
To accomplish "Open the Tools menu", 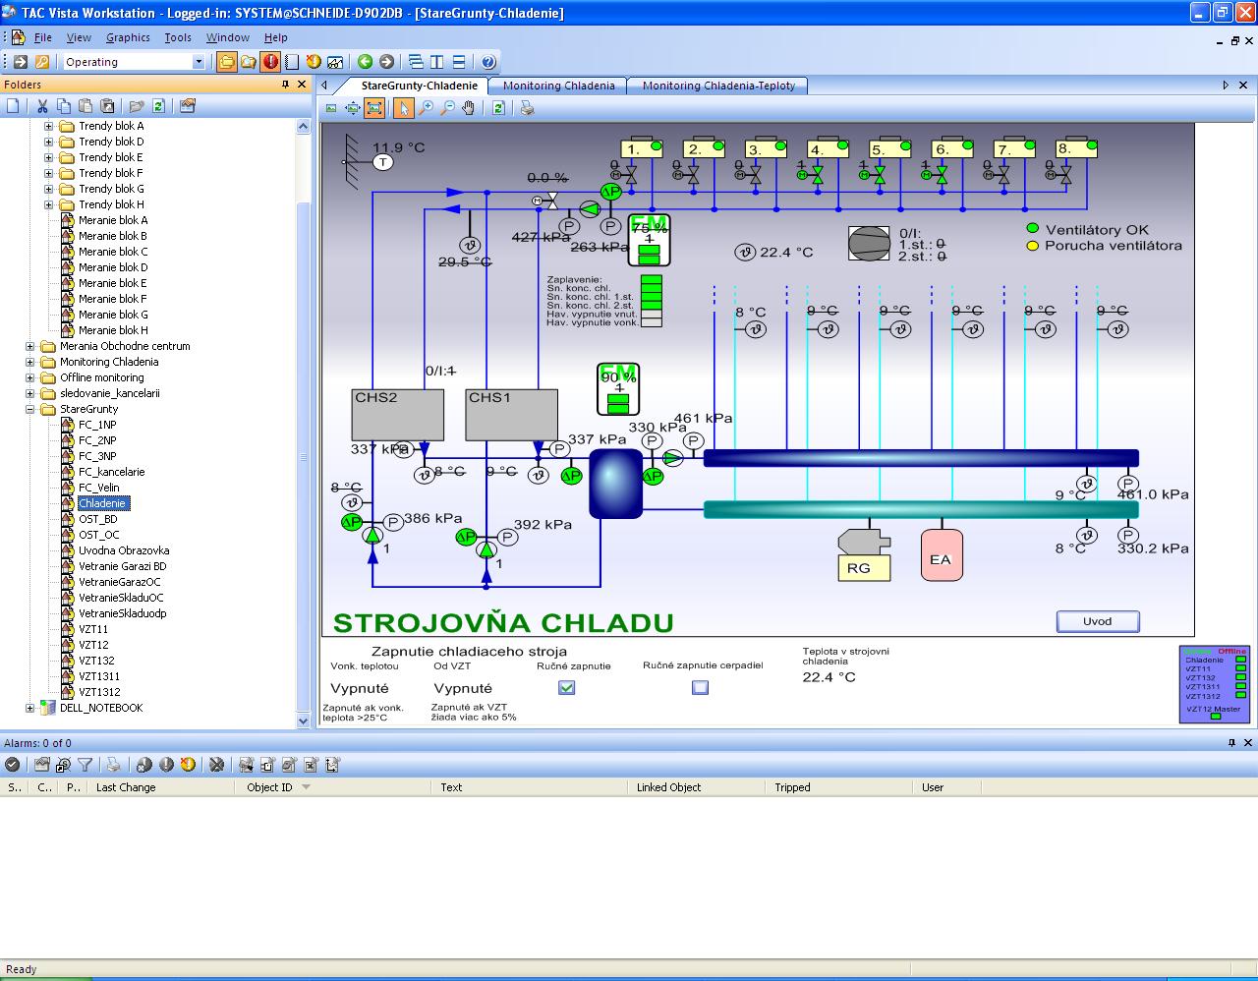I will [178, 37].
